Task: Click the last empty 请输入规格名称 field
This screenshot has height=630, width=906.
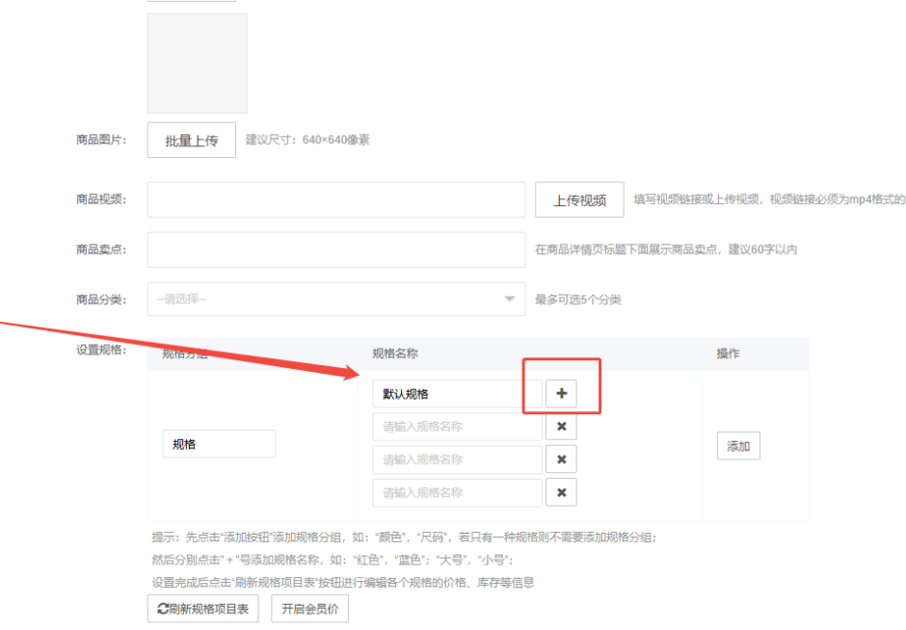Action: coord(457,492)
